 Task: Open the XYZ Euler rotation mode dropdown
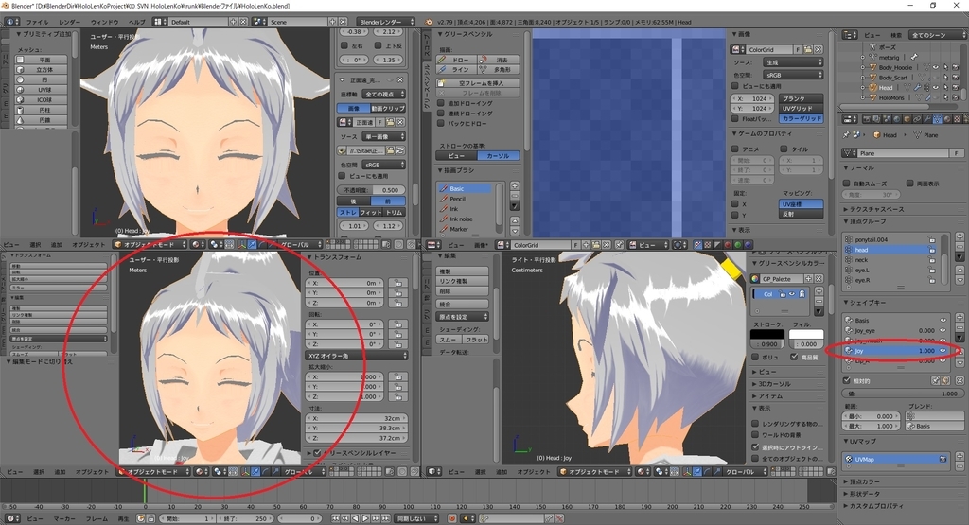click(357, 355)
